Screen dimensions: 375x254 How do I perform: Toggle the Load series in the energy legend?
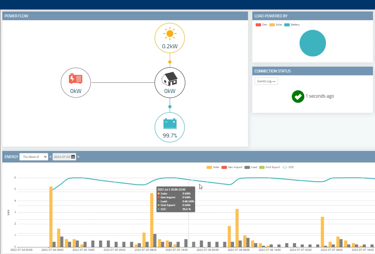click(251, 167)
